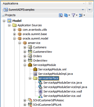
Task: Click the ServiceAppModule application module icon
Action: coord(30,65)
